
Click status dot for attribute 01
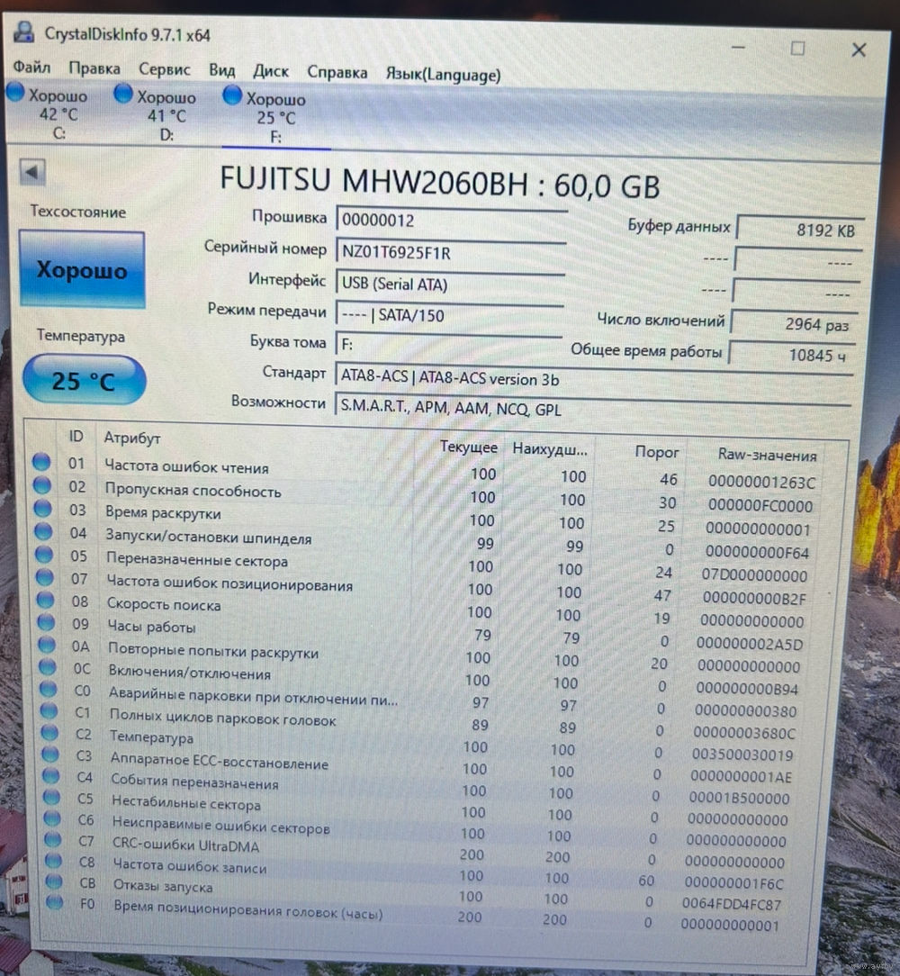[41, 462]
